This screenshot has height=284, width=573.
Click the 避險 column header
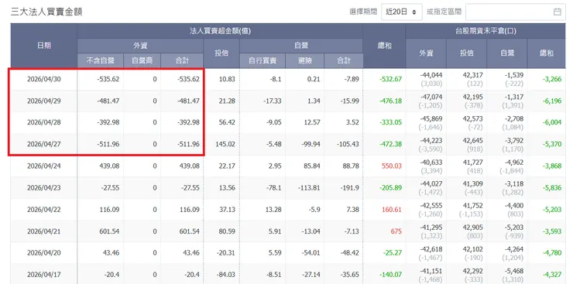305,61
